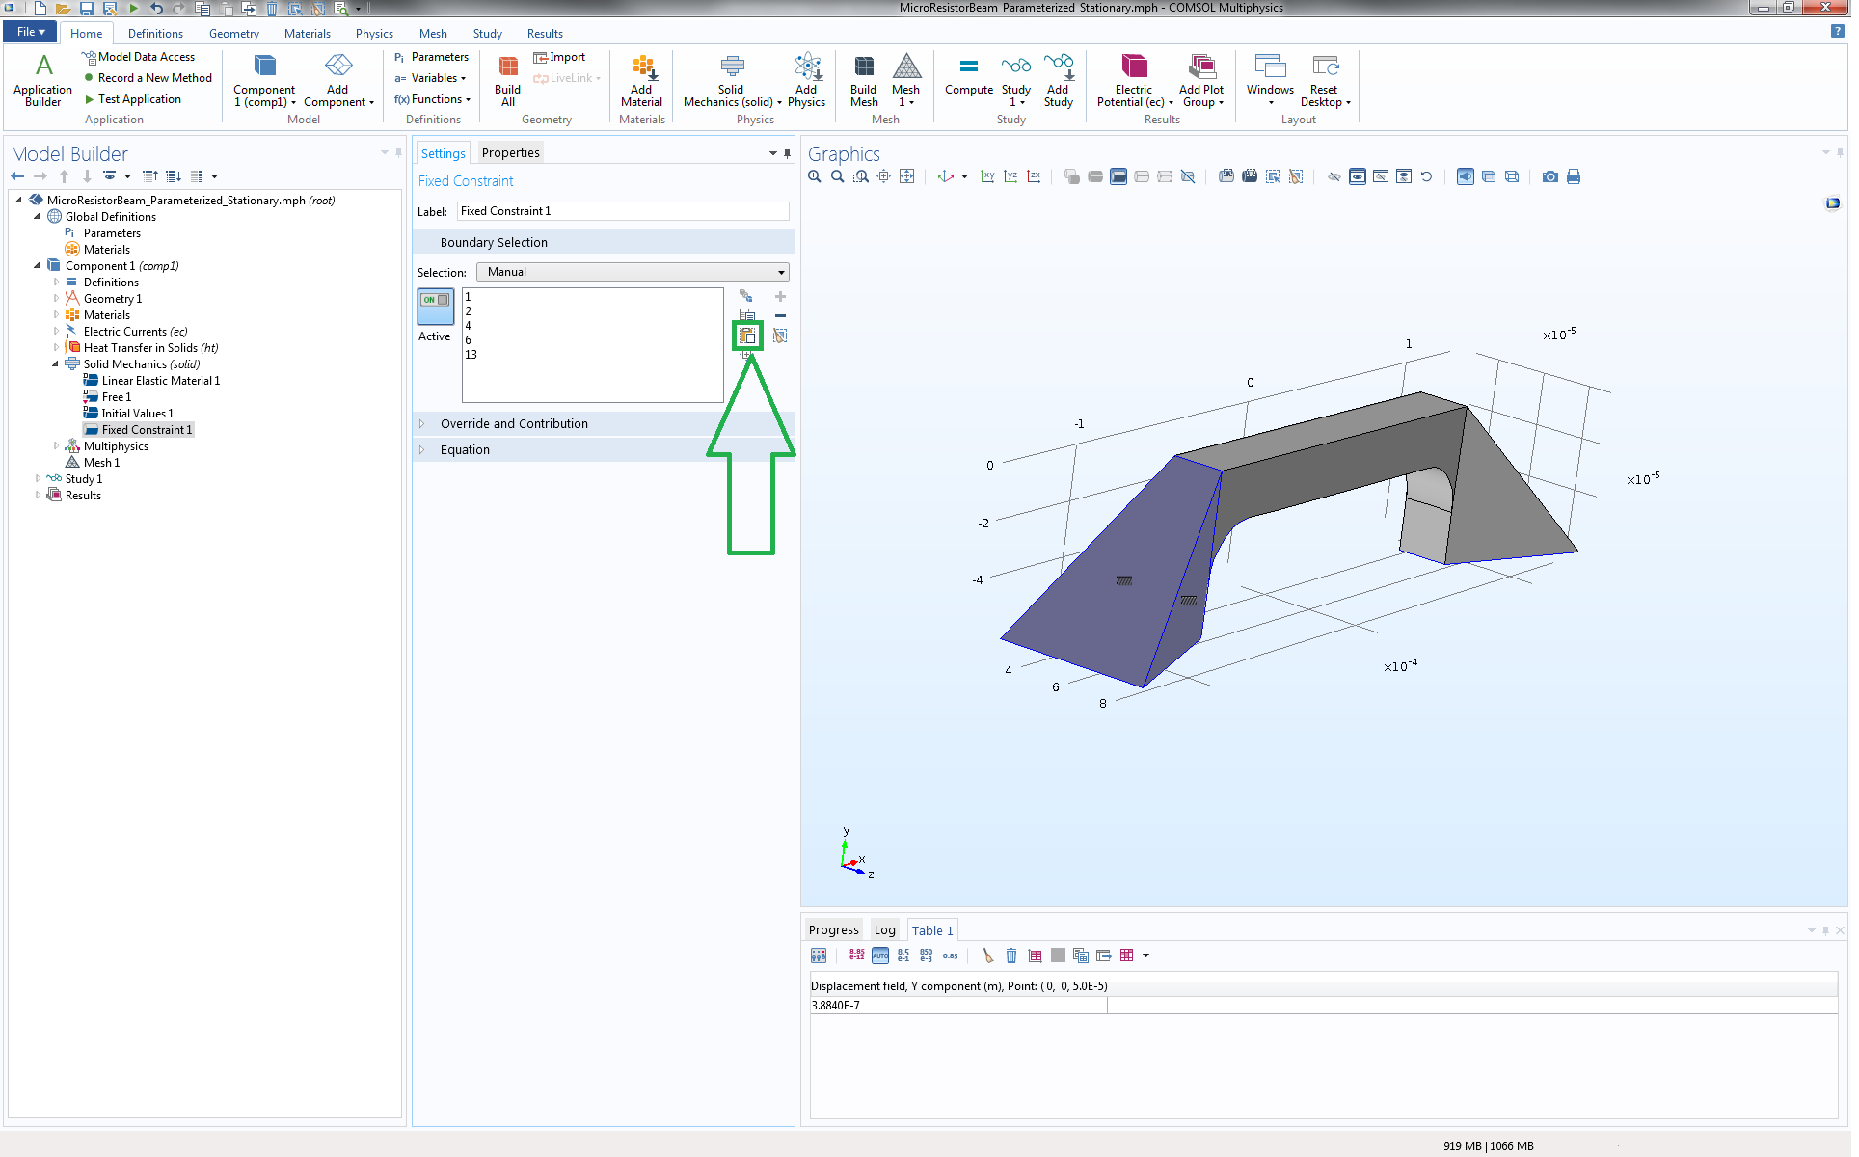Open the Physics ribbon tab
Screen dimensions: 1859x1157
pos(376,34)
